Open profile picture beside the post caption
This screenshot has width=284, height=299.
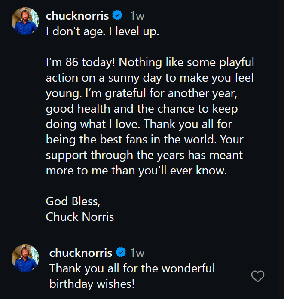click(x=26, y=21)
